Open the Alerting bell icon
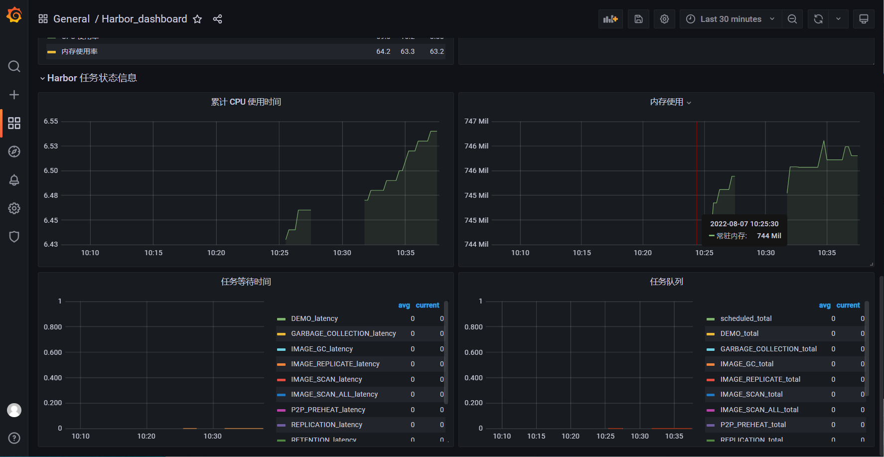 coord(14,180)
